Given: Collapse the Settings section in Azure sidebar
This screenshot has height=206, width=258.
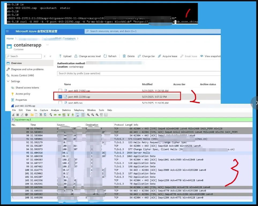Looking at the screenshot, I should pyautogui.click(x=8, y=81).
